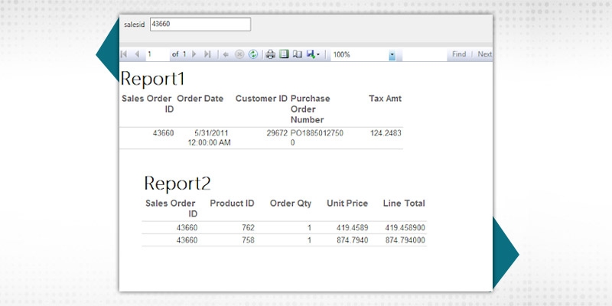Print the report
The width and height of the screenshot is (612, 306).
coord(270,54)
